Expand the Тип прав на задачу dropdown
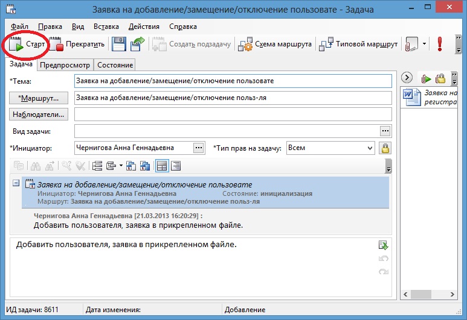Viewport: 467px width, 320px height. click(370, 148)
